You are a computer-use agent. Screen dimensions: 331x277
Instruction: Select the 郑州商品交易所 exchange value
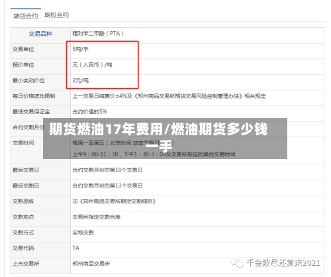[91, 264]
